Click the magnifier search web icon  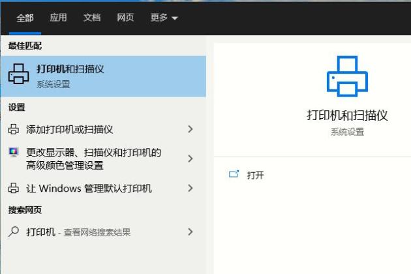tap(13, 232)
